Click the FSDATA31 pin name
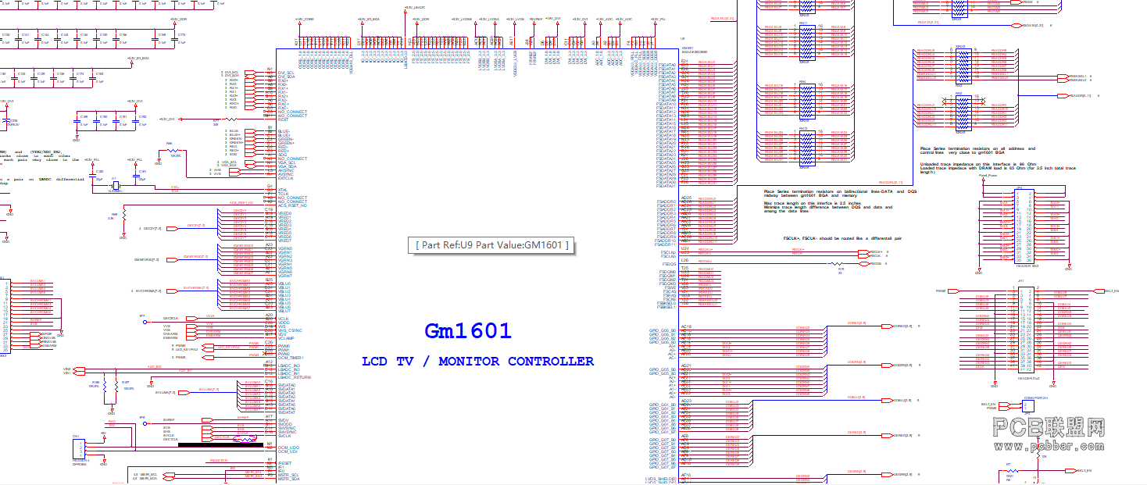This screenshot has width=1147, height=485. [666, 187]
